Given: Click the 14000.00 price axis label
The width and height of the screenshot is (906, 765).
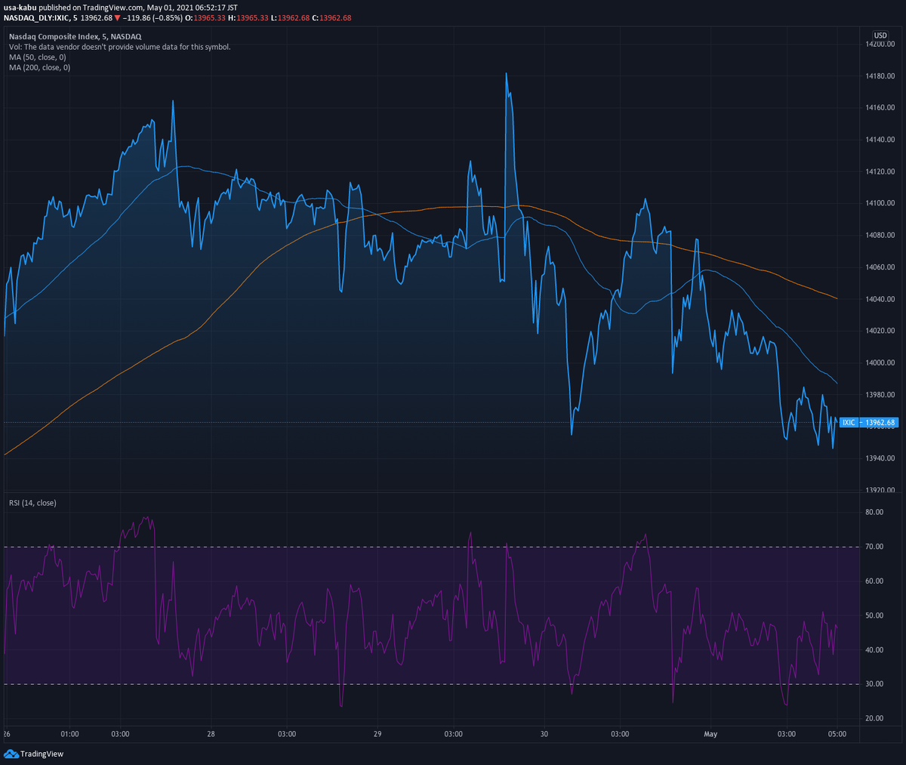Looking at the screenshot, I should coord(880,363).
